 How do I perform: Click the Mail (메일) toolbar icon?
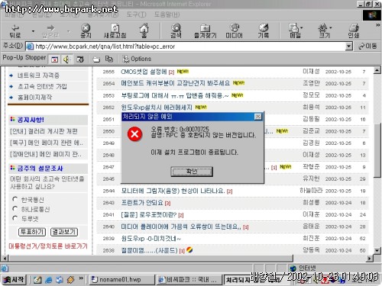click(x=294, y=31)
